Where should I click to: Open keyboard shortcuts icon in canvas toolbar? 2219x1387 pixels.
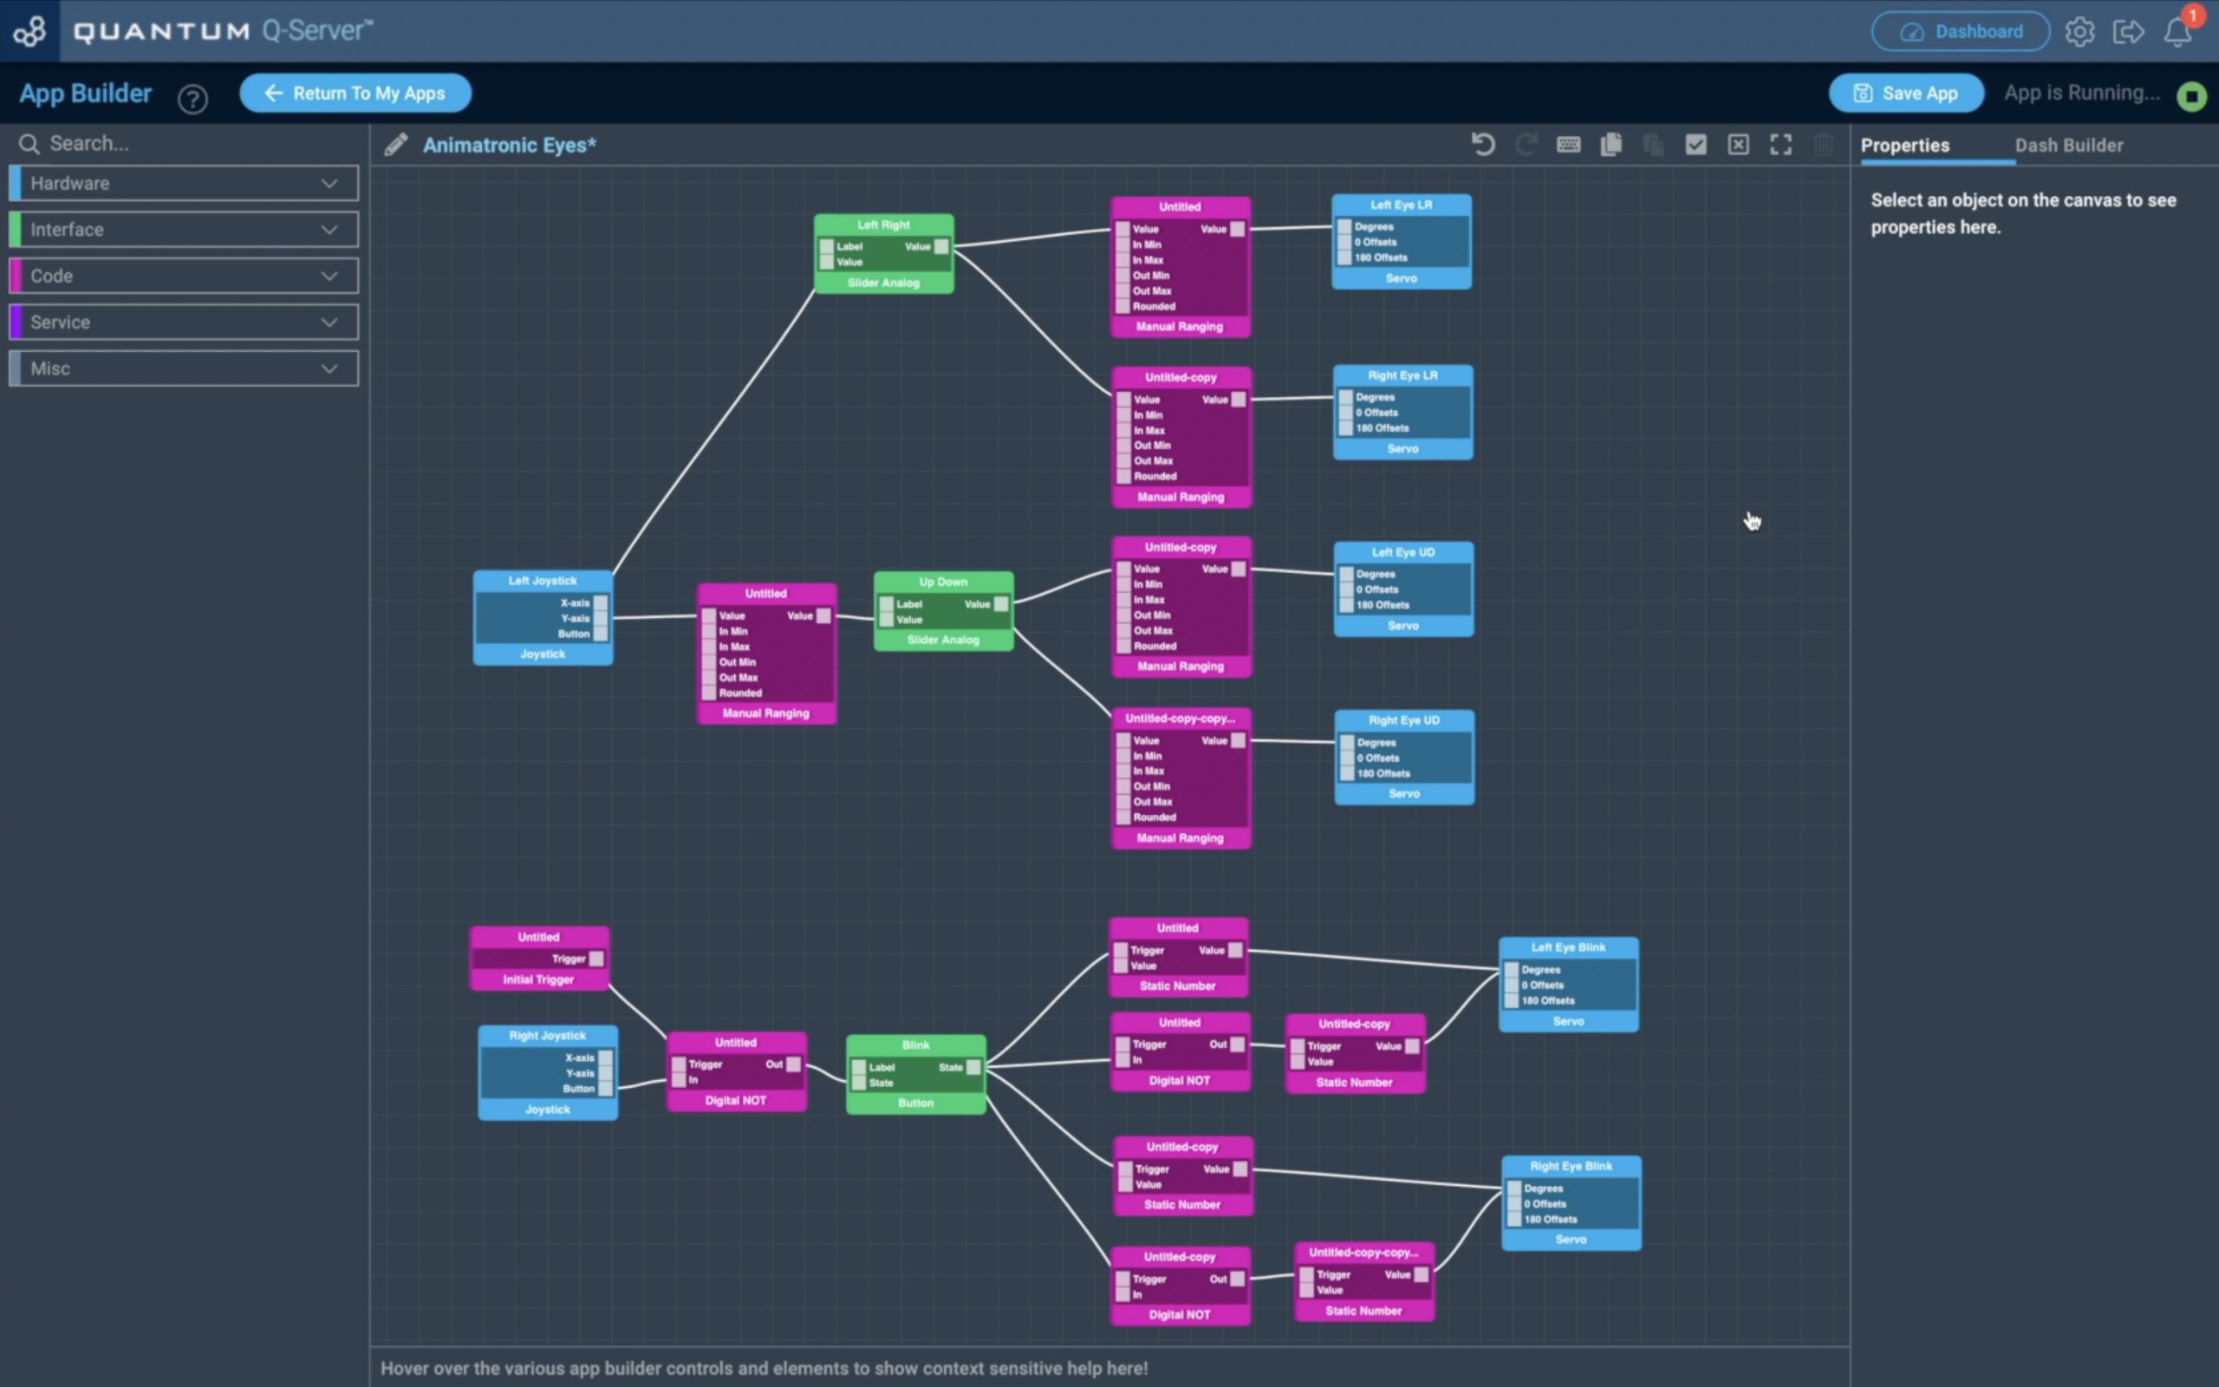[x=1568, y=145]
